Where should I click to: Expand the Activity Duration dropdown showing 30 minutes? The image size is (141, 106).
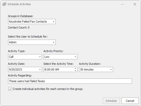[x=111, y=69]
